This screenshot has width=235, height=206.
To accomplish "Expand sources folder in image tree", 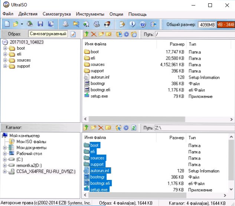I will (x=5, y=60).
